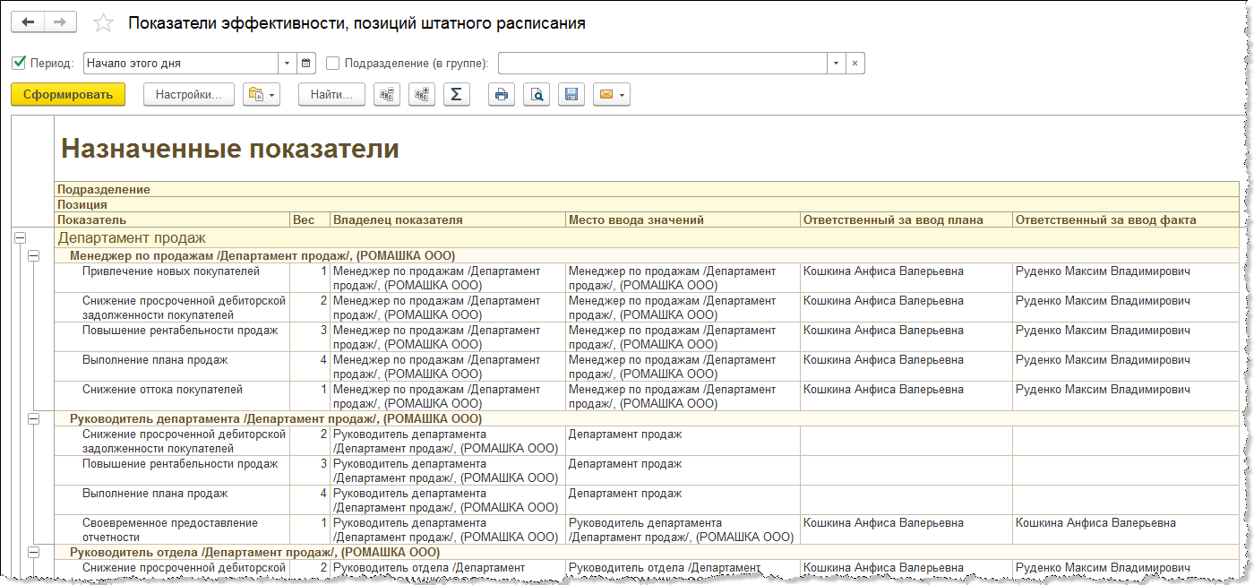1254x585 pixels.
Task: Click the forward navigation arrow
Action: 60,22
